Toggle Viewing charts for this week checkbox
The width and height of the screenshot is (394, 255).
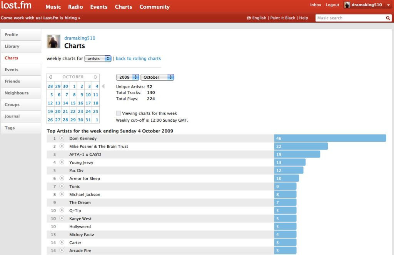(119, 113)
